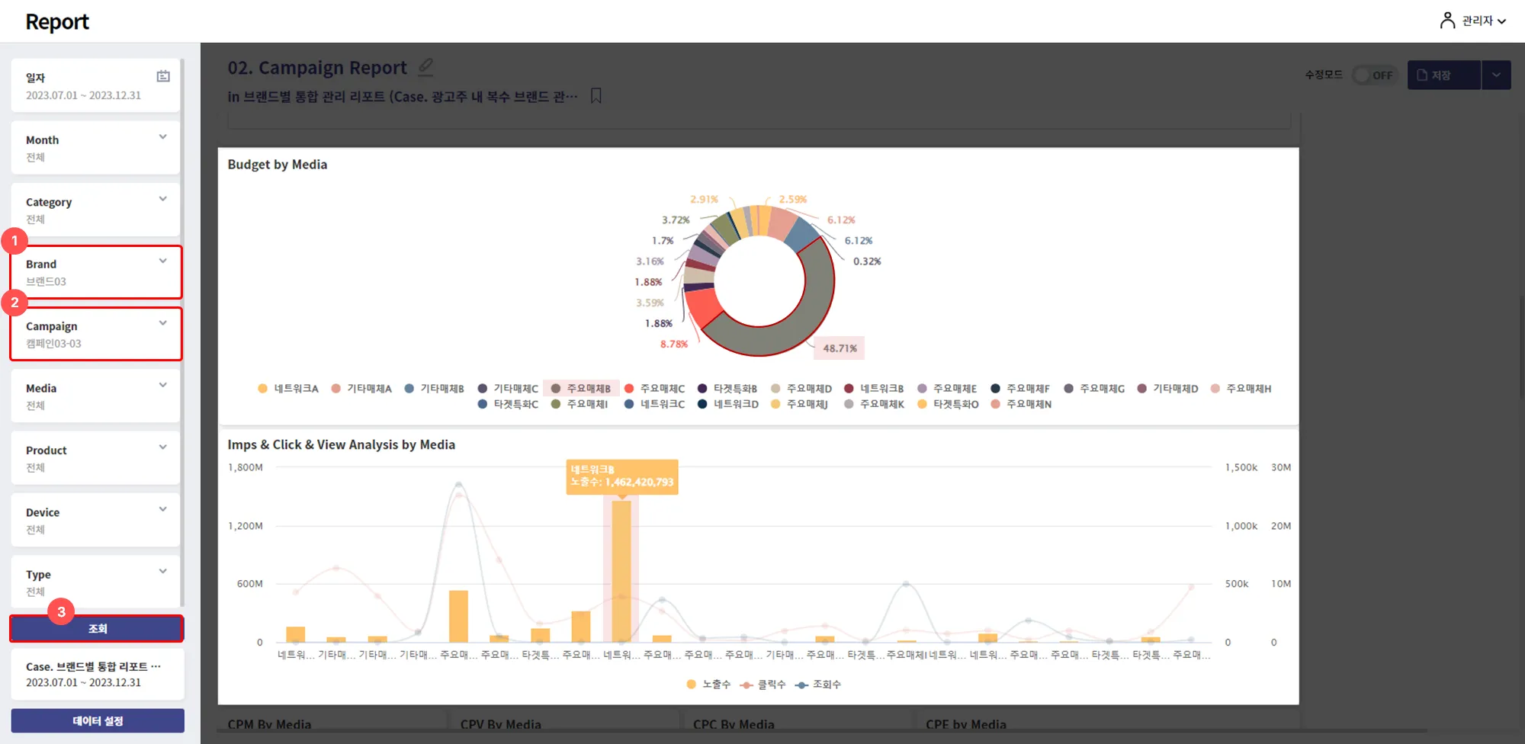Click the 주요매체C color dot in legend
The height and width of the screenshot is (744, 1525).
pyautogui.click(x=629, y=389)
